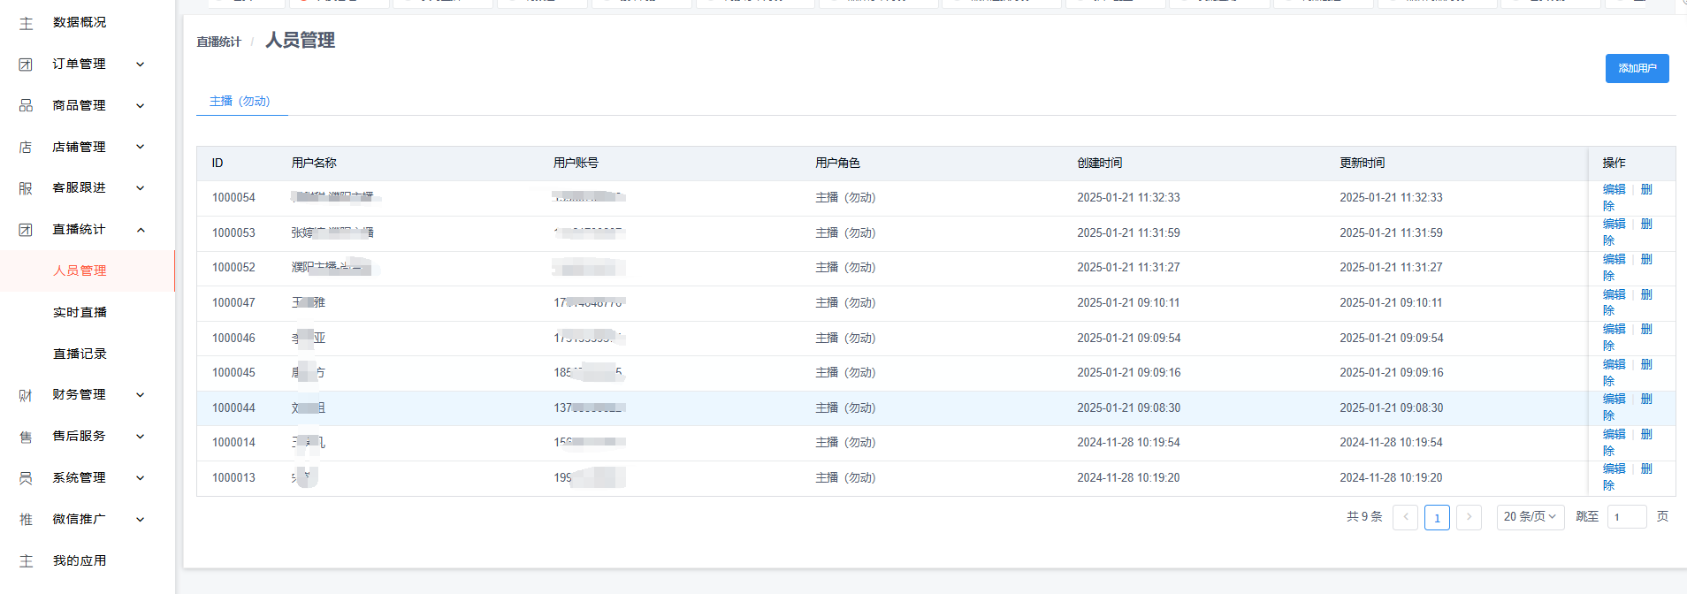Image resolution: width=1687 pixels, height=594 pixels.
Task: Select creation time 2025-01-21 09:08:30
Action: [x=1128, y=408]
